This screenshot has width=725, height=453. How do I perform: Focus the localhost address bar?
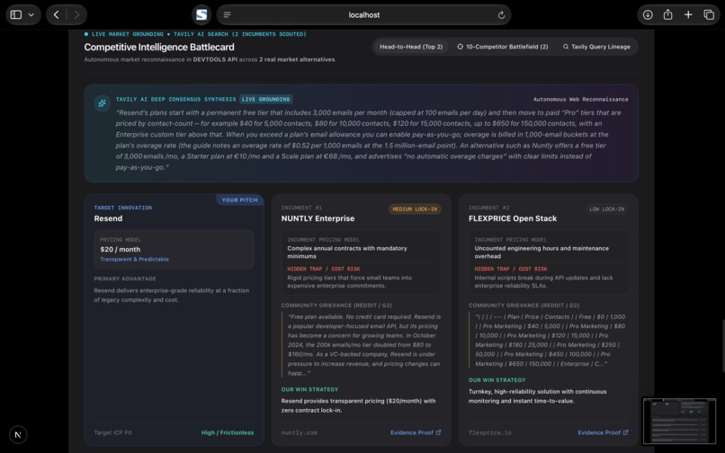point(364,14)
